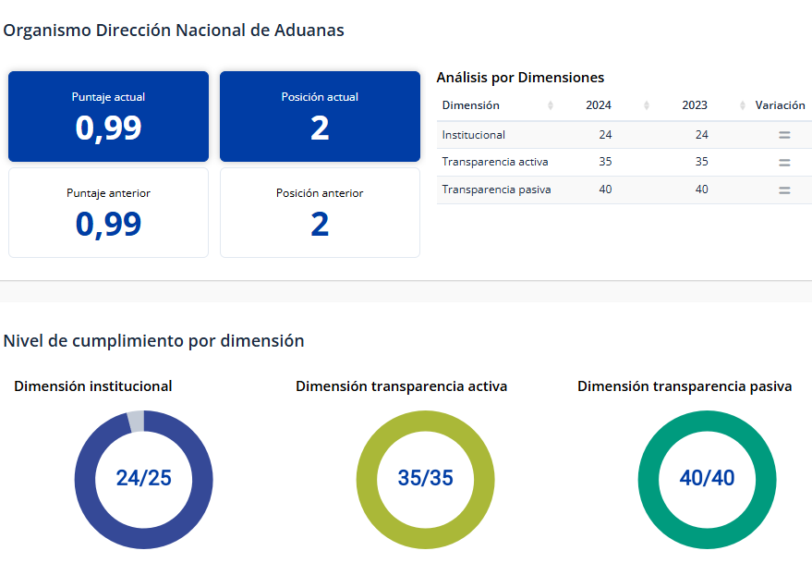
Task: Click the equals variation icon for Transparencia activa
Action: click(x=783, y=163)
